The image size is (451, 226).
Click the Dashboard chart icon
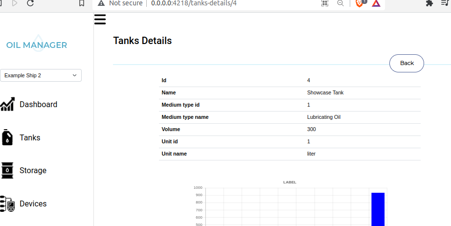click(x=7, y=104)
